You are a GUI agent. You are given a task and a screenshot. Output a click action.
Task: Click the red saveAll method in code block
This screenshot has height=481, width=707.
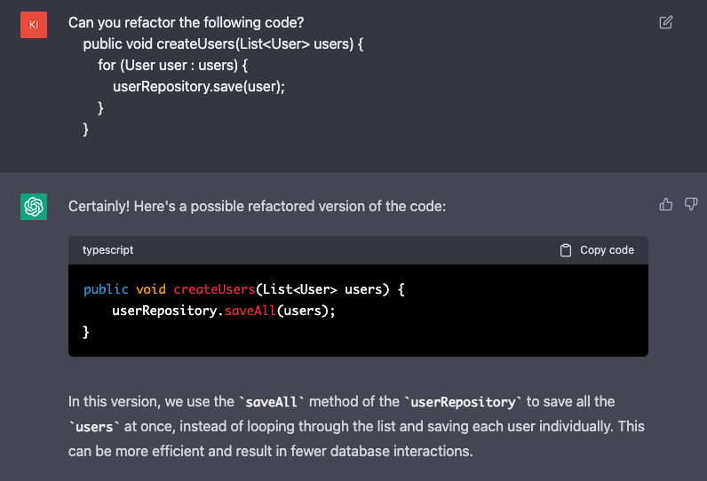[x=250, y=311]
